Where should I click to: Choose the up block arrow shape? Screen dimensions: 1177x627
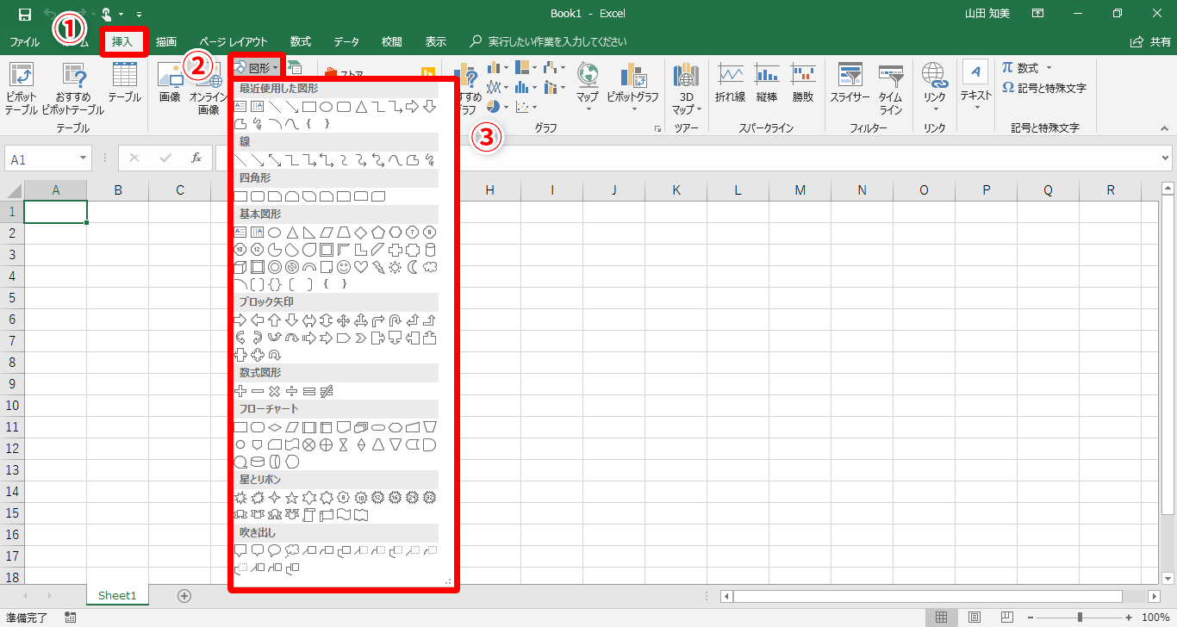point(275,320)
